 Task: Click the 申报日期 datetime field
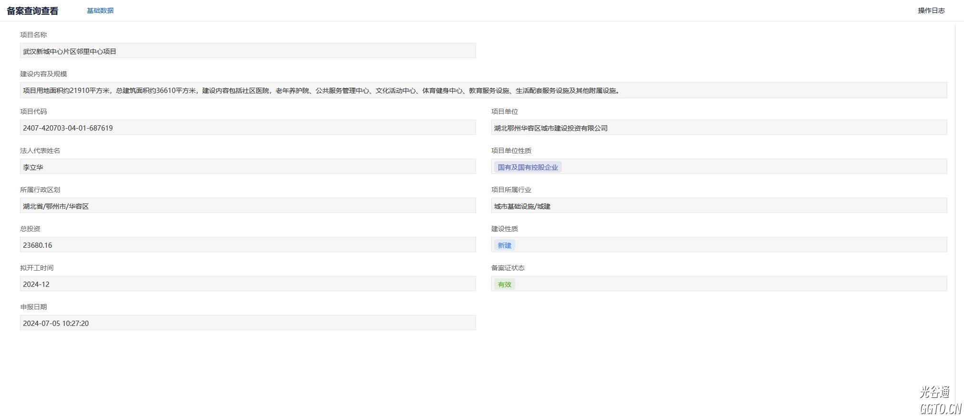(248, 323)
